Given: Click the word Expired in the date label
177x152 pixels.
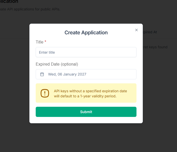Looking at the screenshot, I should [x=43, y=64].
